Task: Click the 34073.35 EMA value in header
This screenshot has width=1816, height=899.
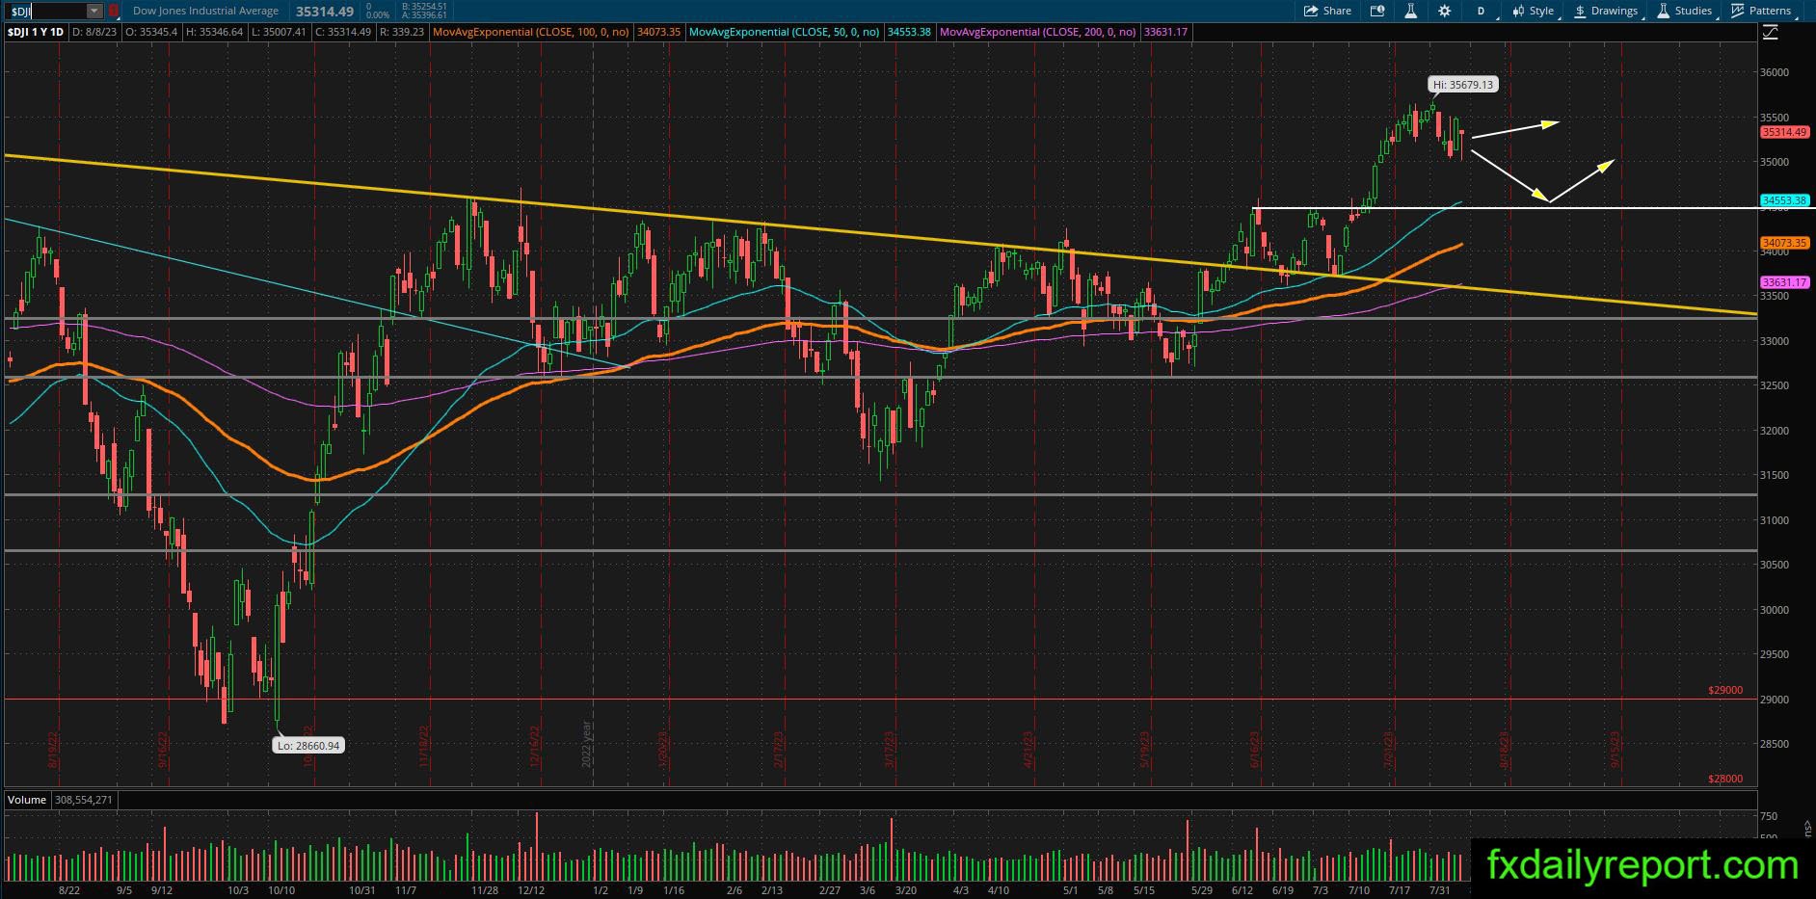Action: (x=658, y=32)
